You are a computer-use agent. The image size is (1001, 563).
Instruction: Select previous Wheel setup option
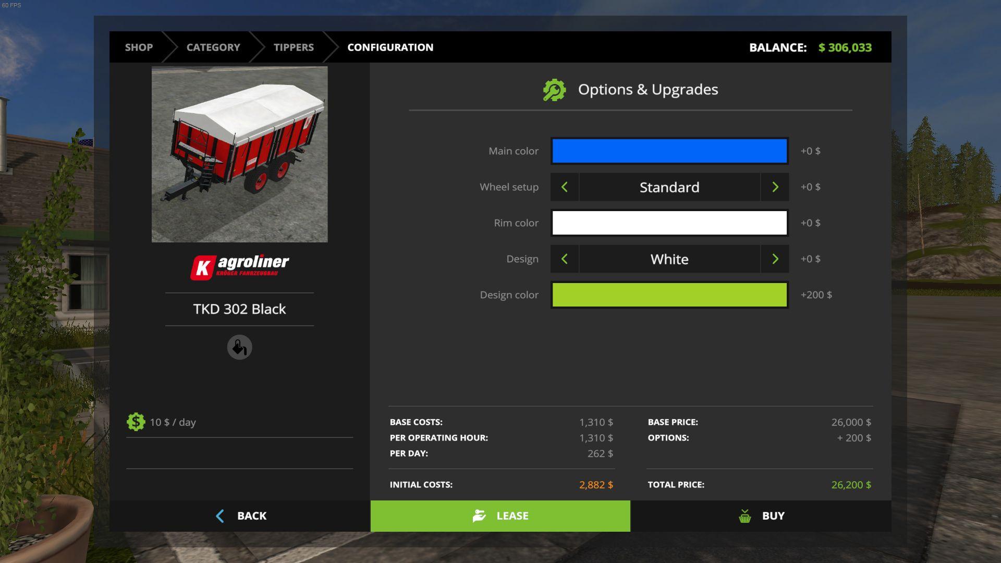coord(564,187)
